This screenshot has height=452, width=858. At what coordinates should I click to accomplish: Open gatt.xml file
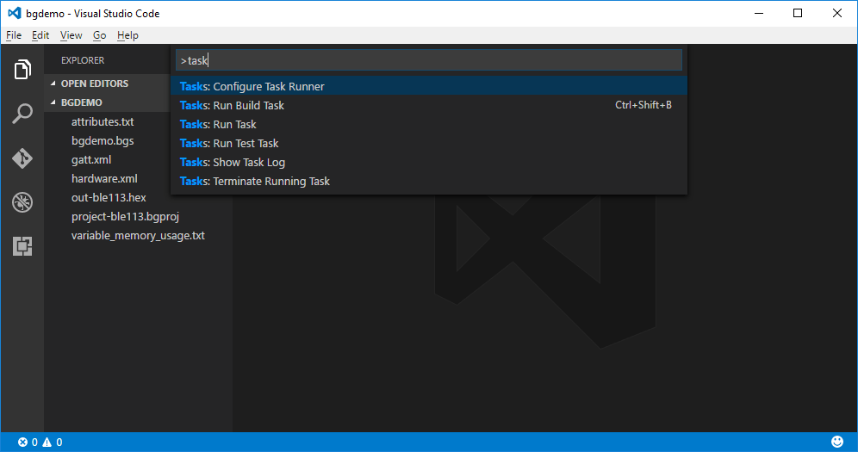[91, 160]
